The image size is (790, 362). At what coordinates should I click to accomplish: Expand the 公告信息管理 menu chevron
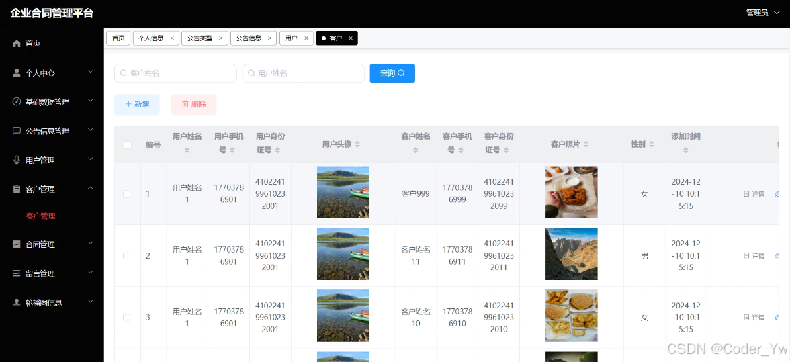[91, 130]
